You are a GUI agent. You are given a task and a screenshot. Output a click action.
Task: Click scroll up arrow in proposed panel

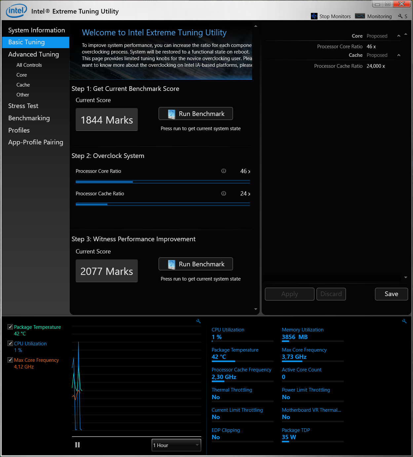[x=406, y=34]
